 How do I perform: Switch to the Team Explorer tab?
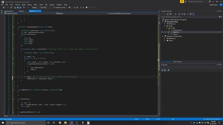tap(177, 62)
